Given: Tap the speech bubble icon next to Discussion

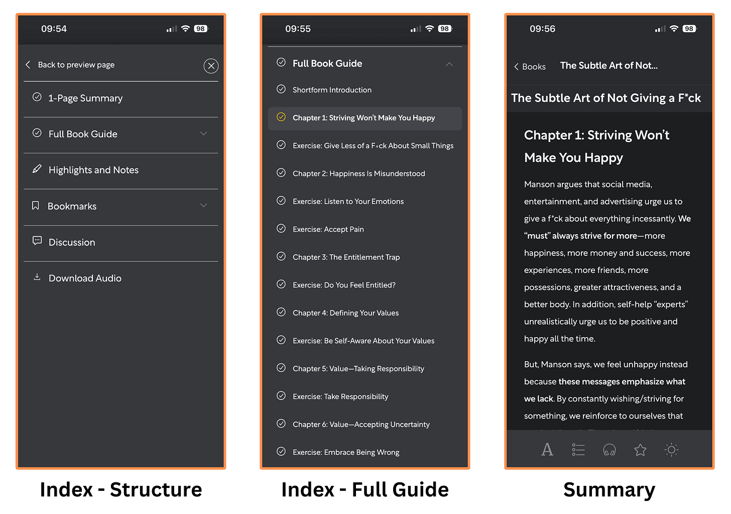Looking at the screenshot, I should click(37, 241).
